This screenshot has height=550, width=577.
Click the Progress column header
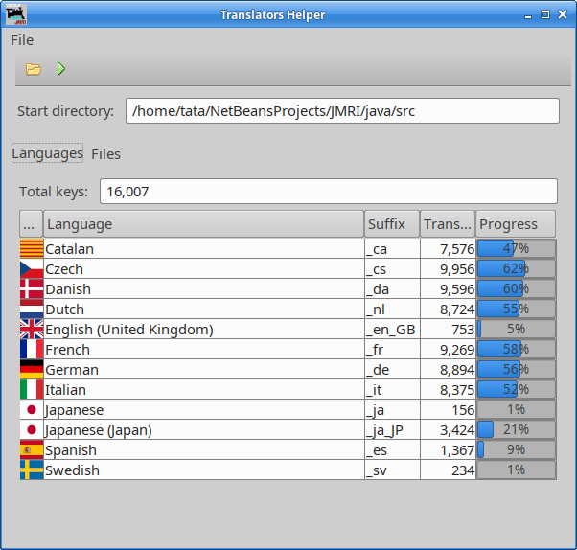pyautogui.click(x=516, y=224)
